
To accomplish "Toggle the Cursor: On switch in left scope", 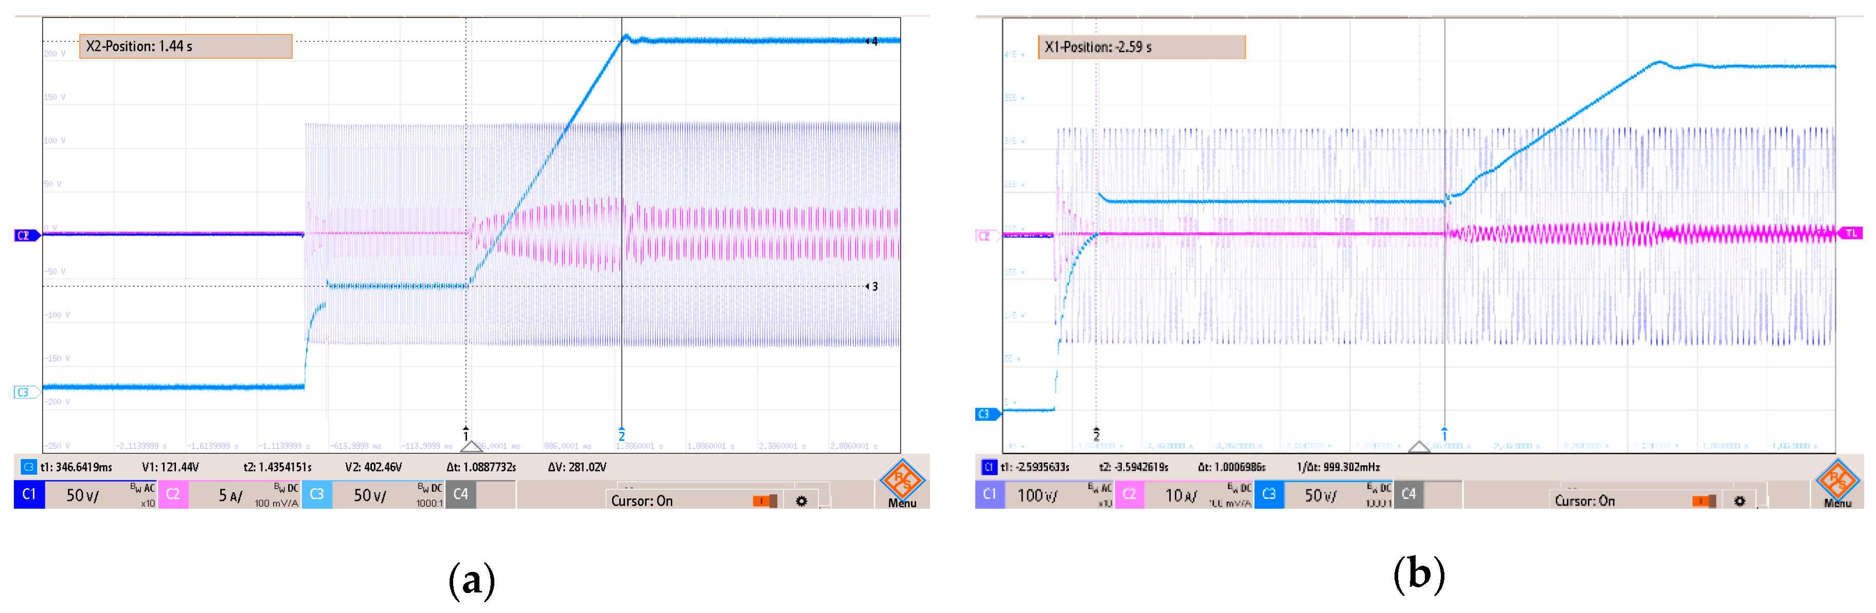I will 765,501.
